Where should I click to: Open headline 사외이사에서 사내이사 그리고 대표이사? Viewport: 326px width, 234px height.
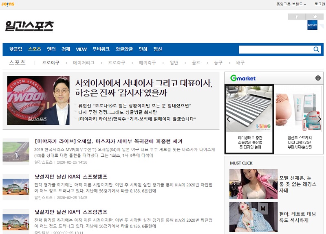[x=144, y=88]
